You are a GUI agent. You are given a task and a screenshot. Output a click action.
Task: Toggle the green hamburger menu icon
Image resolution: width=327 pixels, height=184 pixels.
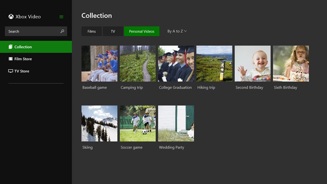[x=61, y=17]
